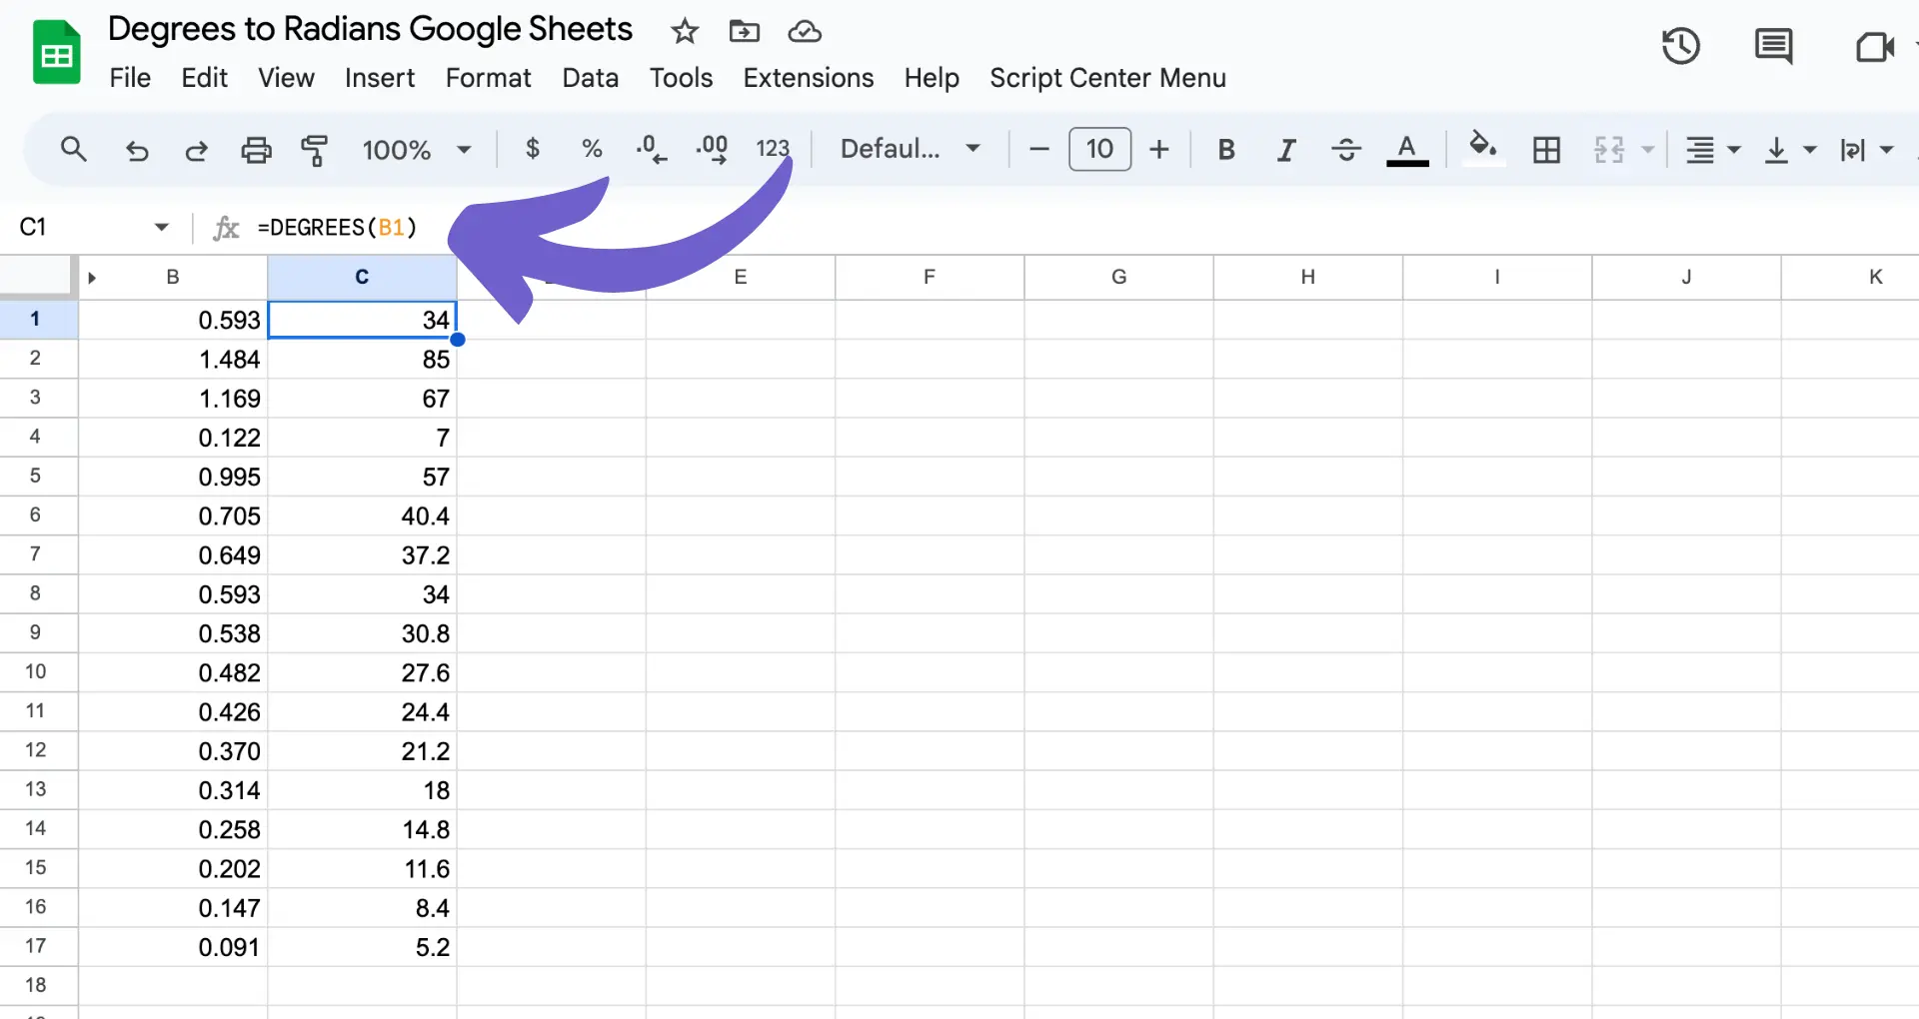Viewport: 1919px width, 1019px height.
Task: Click the move to folder icon
Action: (x=745, y=31)
